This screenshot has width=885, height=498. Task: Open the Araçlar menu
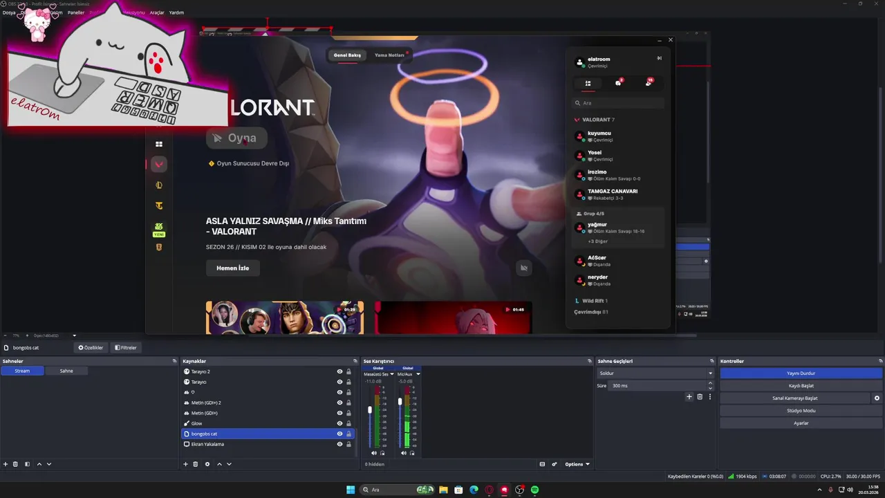(x=157, y=12)
